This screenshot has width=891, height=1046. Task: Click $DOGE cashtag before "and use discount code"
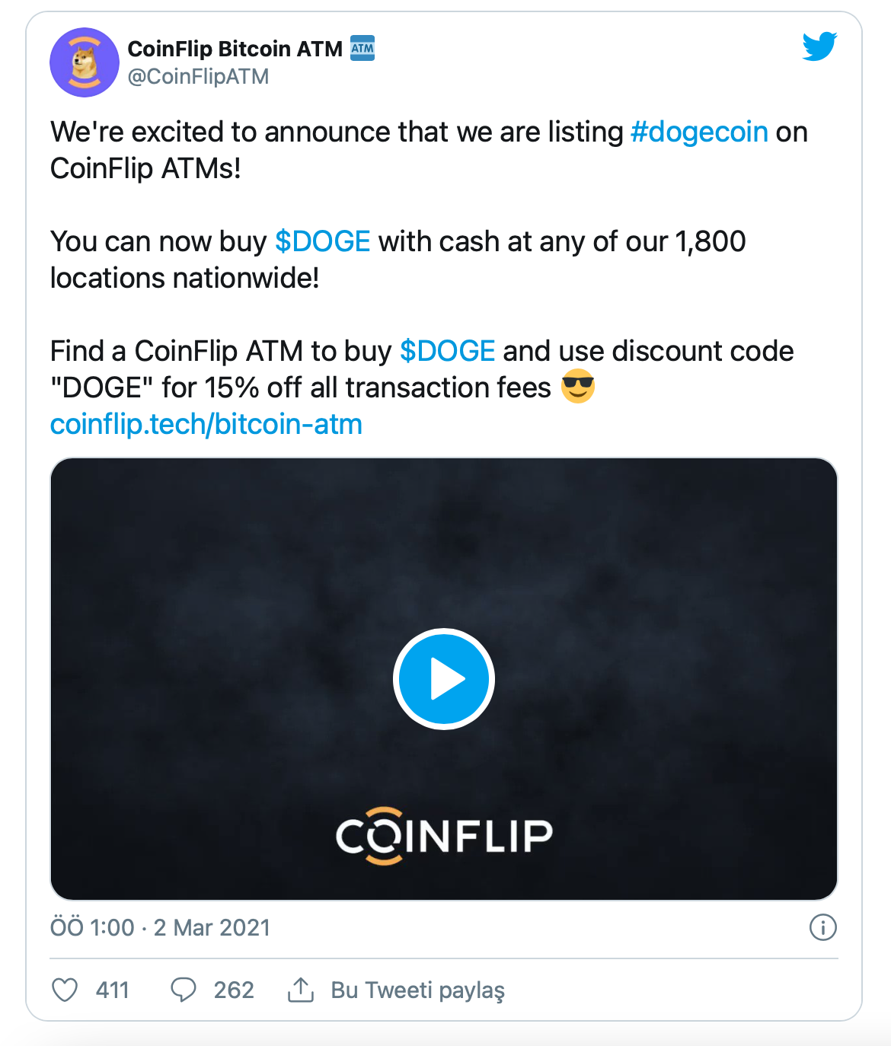click(x=447, y=351)
